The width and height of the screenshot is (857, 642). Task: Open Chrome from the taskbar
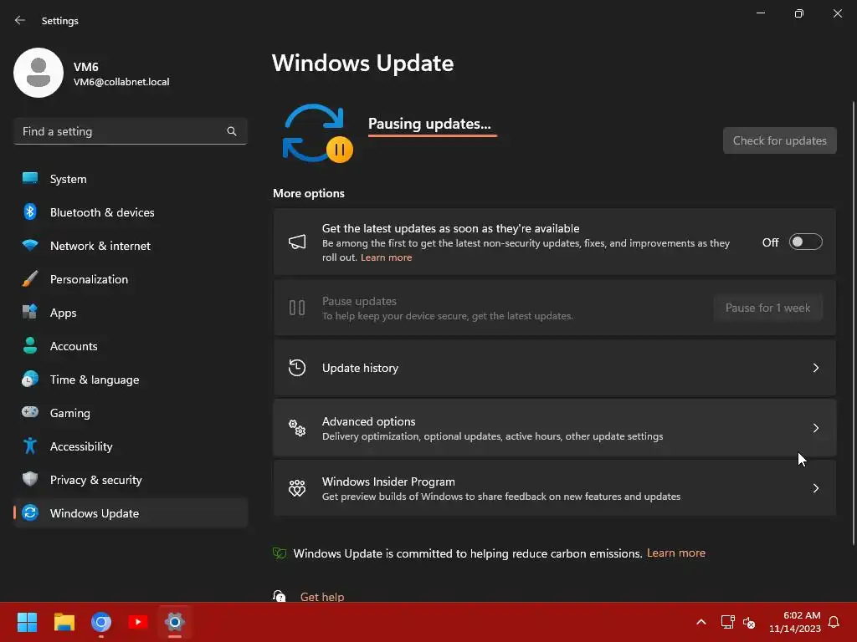[101, 622]
